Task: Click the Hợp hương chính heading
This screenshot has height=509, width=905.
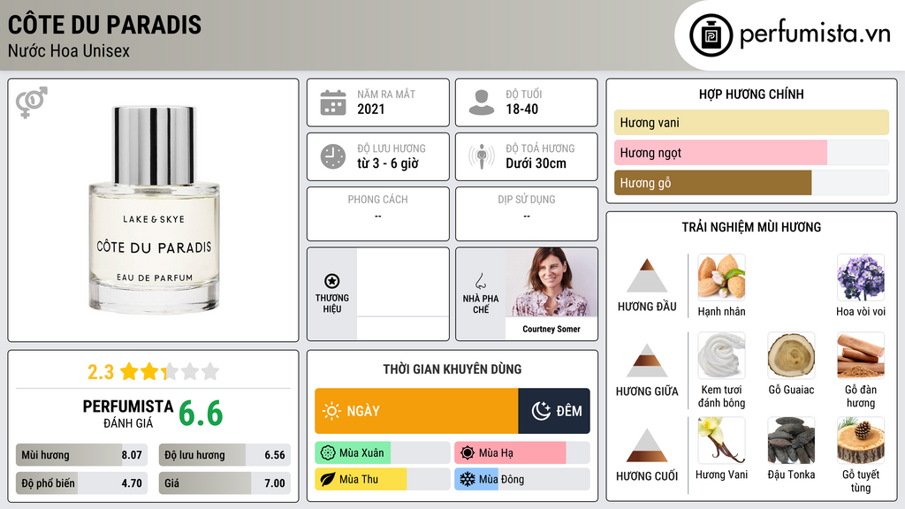Action: 751,94
